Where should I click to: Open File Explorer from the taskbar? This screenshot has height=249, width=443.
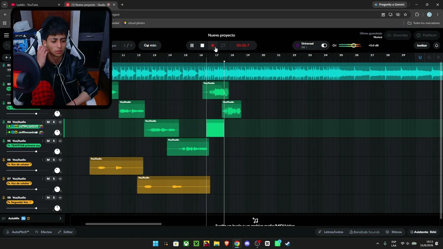click(216, 243)
